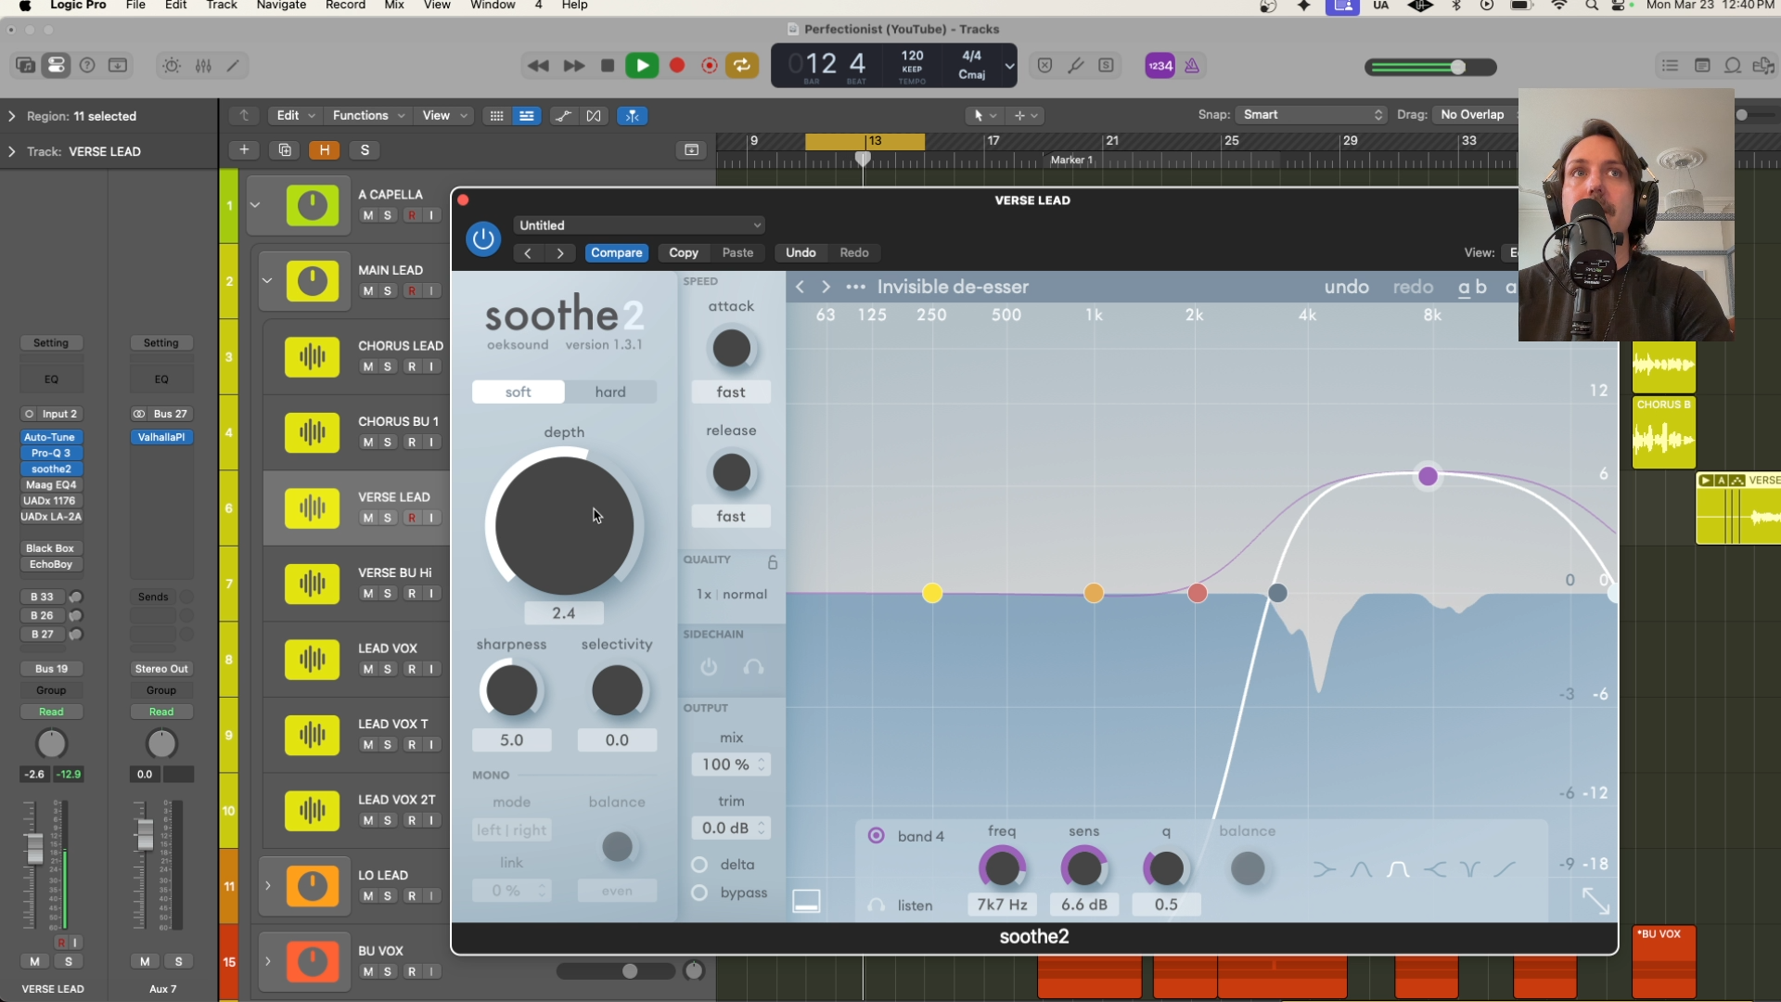Select the band-pass filter shape icon
Viewport: 1781px width, 1002px height.
pyautogui.click(x=1397, y=869)
